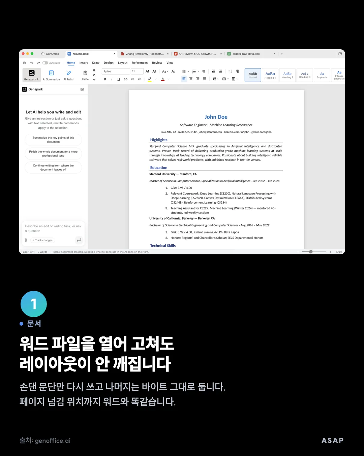The height and width of the screenshot is (456, 364).
Task: Attach a file with the paperclip icon
Action: (26, 240)
